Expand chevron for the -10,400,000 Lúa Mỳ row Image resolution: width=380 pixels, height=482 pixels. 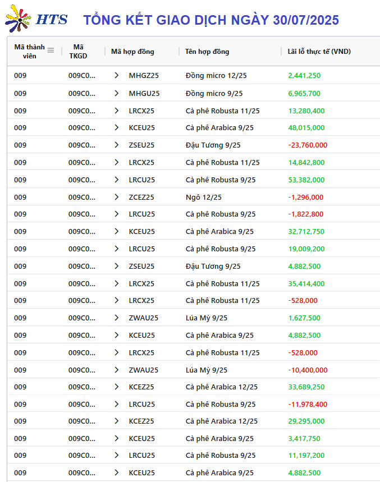pos(117,370)
